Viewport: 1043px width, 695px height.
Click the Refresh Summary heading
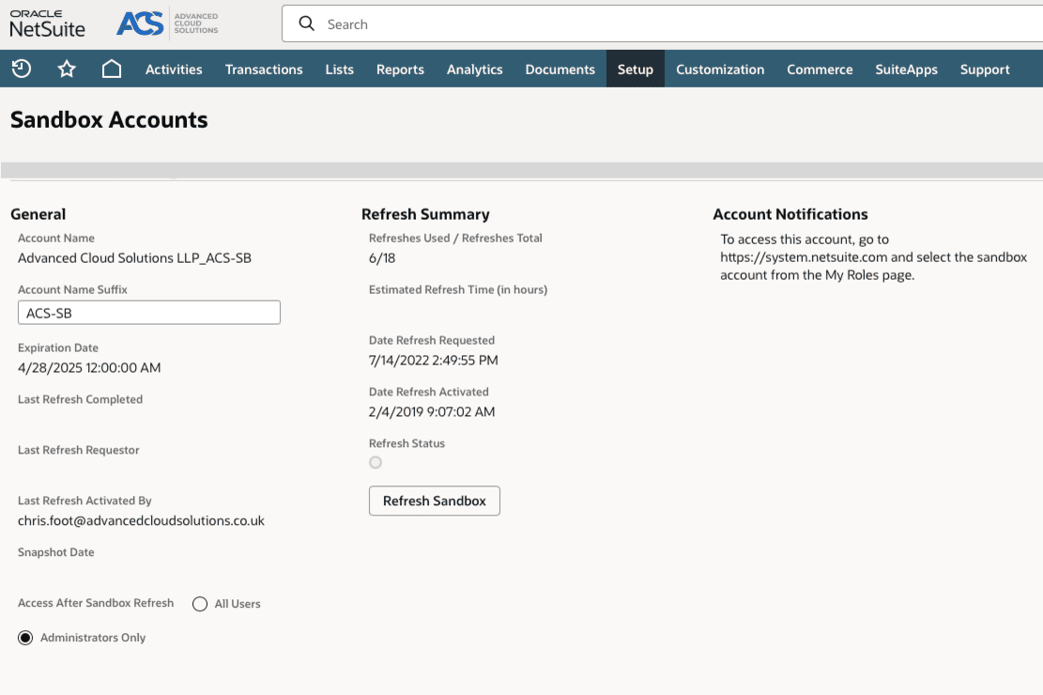(x=425, y=214)
